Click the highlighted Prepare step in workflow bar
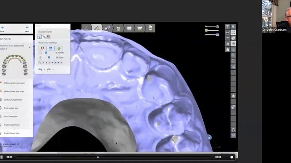The width and height of the screenshot is (291, 163). (x=97, y=28)
